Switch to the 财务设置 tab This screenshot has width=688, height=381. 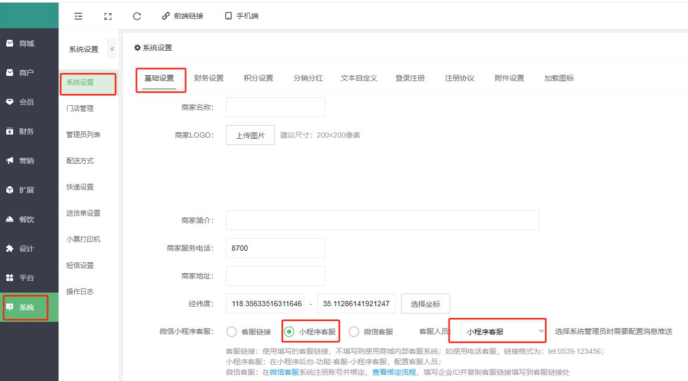pos(209,78)
